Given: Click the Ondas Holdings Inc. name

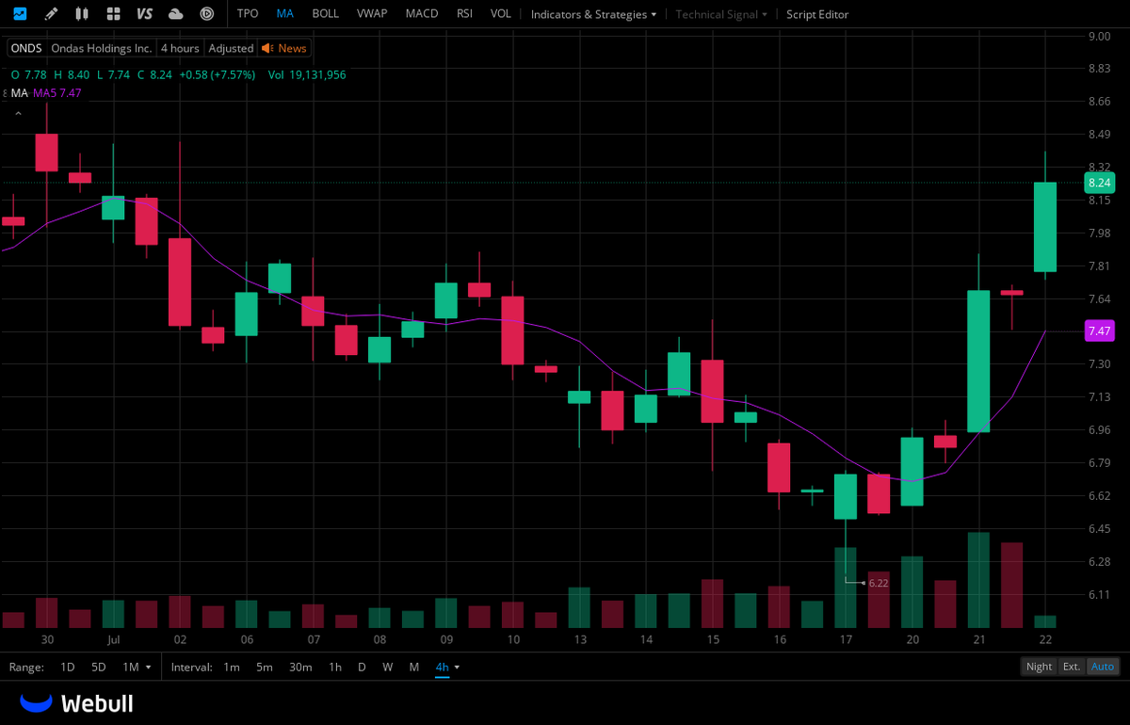Looking at the screenshot, I should click(x=101, y=48).
